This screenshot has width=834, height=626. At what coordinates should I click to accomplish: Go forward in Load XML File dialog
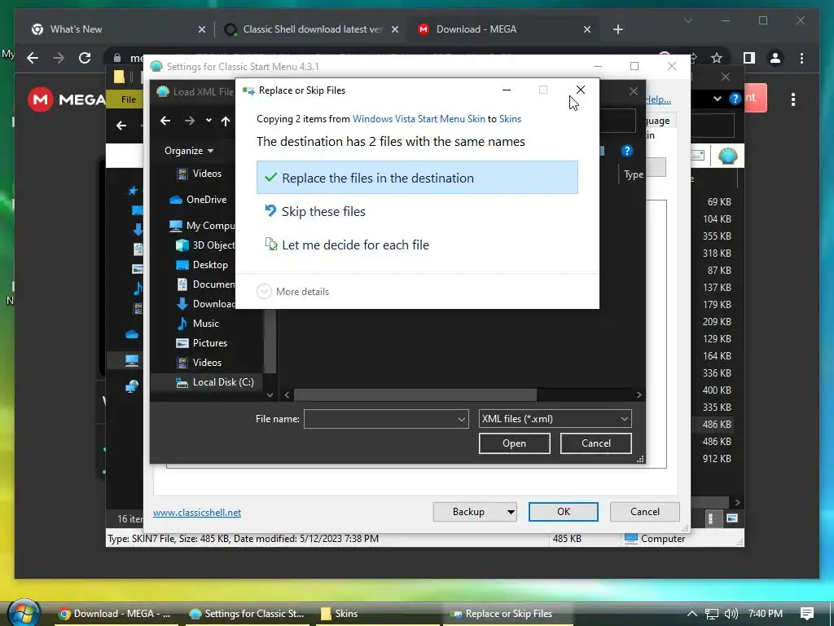point(189,121)
